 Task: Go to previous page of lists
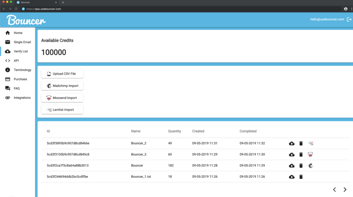pos(334,189)
